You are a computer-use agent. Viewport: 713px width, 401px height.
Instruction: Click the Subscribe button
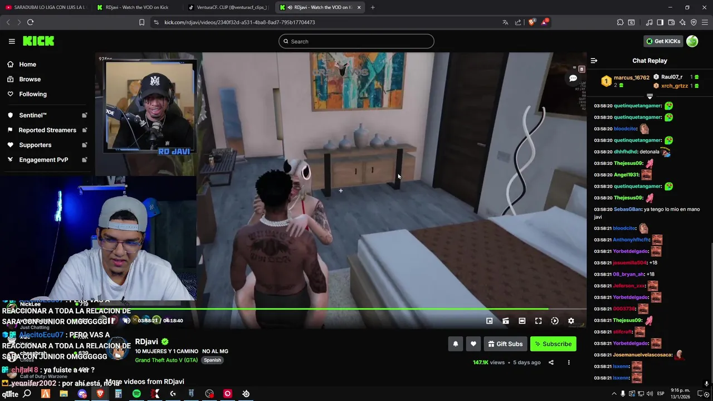click(x=553, y=344)
